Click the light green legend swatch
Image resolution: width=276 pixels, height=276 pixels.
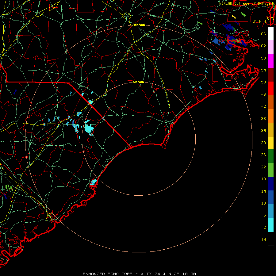271,170
